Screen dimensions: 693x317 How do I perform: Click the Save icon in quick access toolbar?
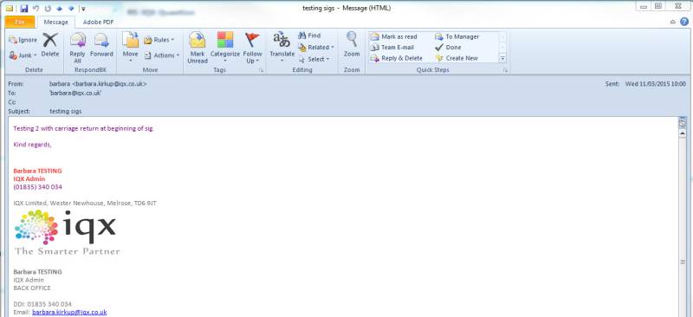click(24, 8)
